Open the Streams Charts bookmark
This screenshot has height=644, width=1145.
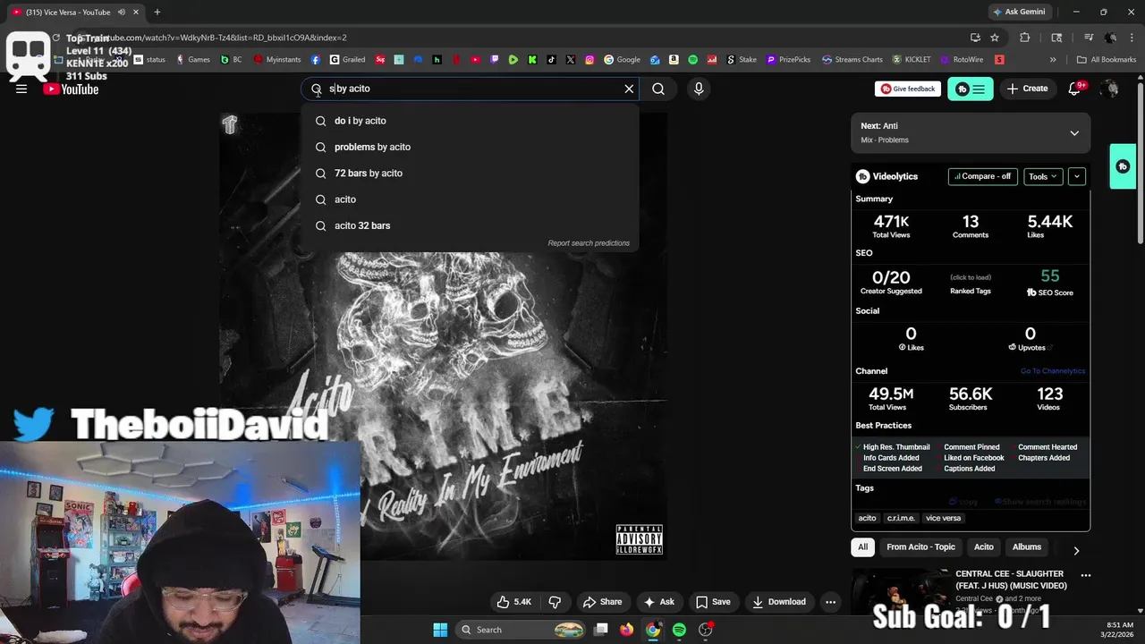click(852, 60)
